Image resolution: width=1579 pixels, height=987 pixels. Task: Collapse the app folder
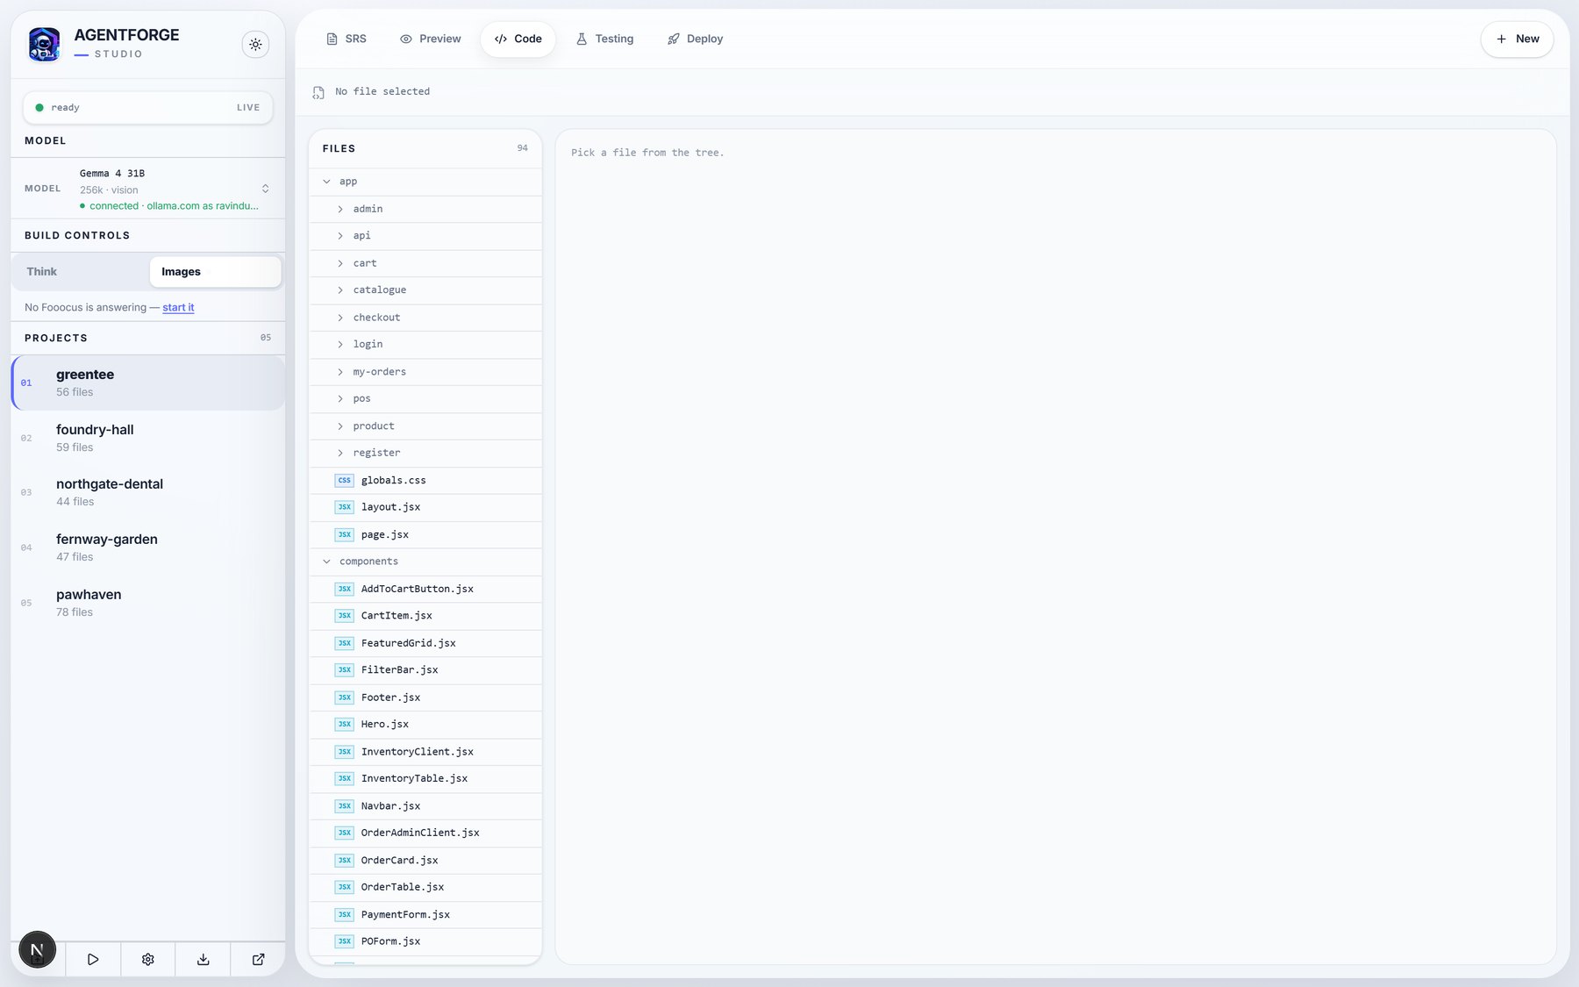425,182
